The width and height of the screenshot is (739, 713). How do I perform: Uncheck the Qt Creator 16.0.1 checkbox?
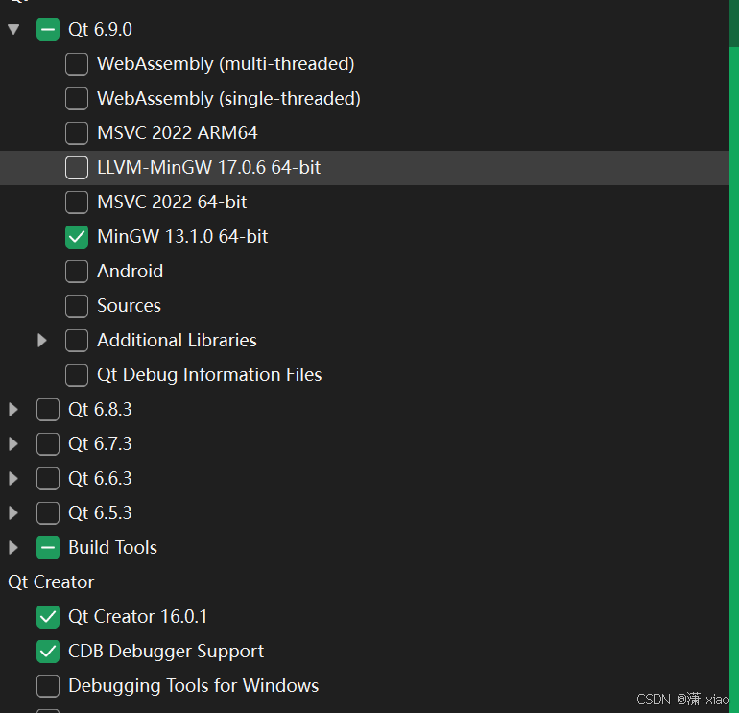48,617
